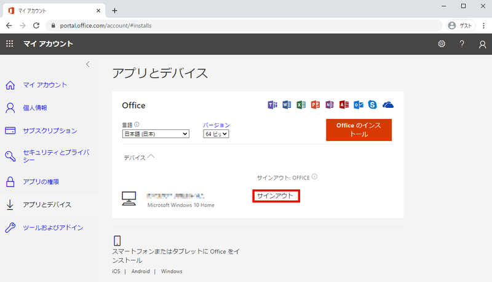Click the OneNote app icon

point(330,105)
